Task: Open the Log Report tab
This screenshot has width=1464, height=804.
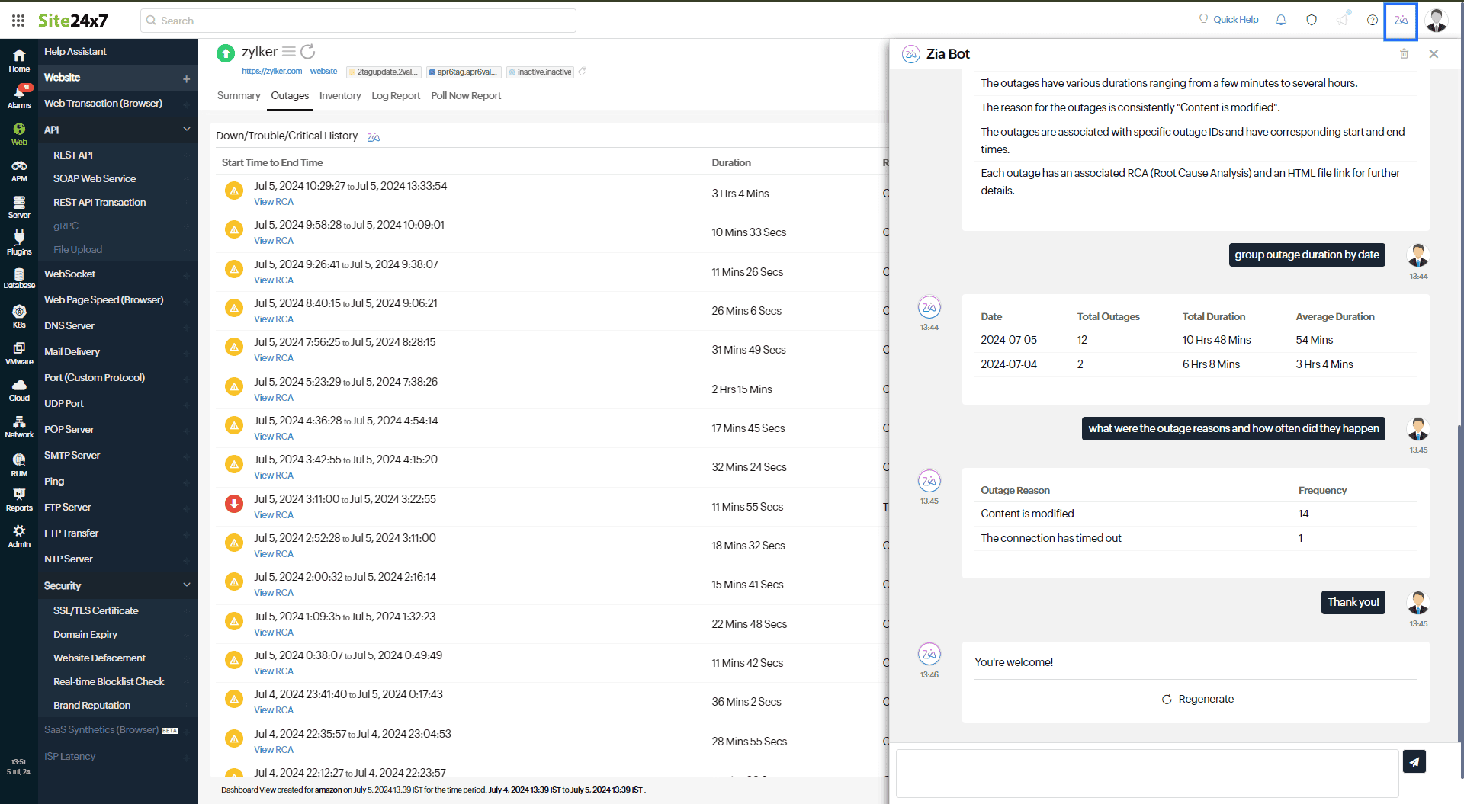Action: [x=396, y=96]
